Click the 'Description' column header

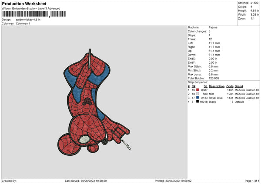pyautogui.click(x=217, y=86)
